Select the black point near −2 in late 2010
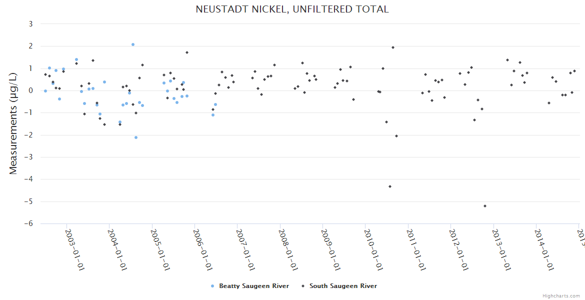 pyautogui.click(x=396, y=136)
